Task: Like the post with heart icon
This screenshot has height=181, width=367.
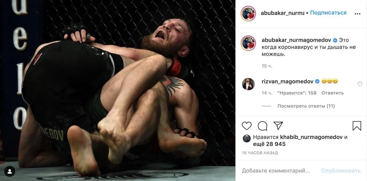Action: tap(247, 126)
